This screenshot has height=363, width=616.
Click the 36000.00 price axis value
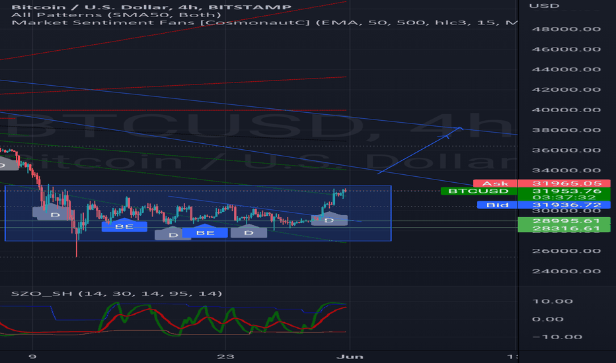pyautogui.click(x=566, y=150)
